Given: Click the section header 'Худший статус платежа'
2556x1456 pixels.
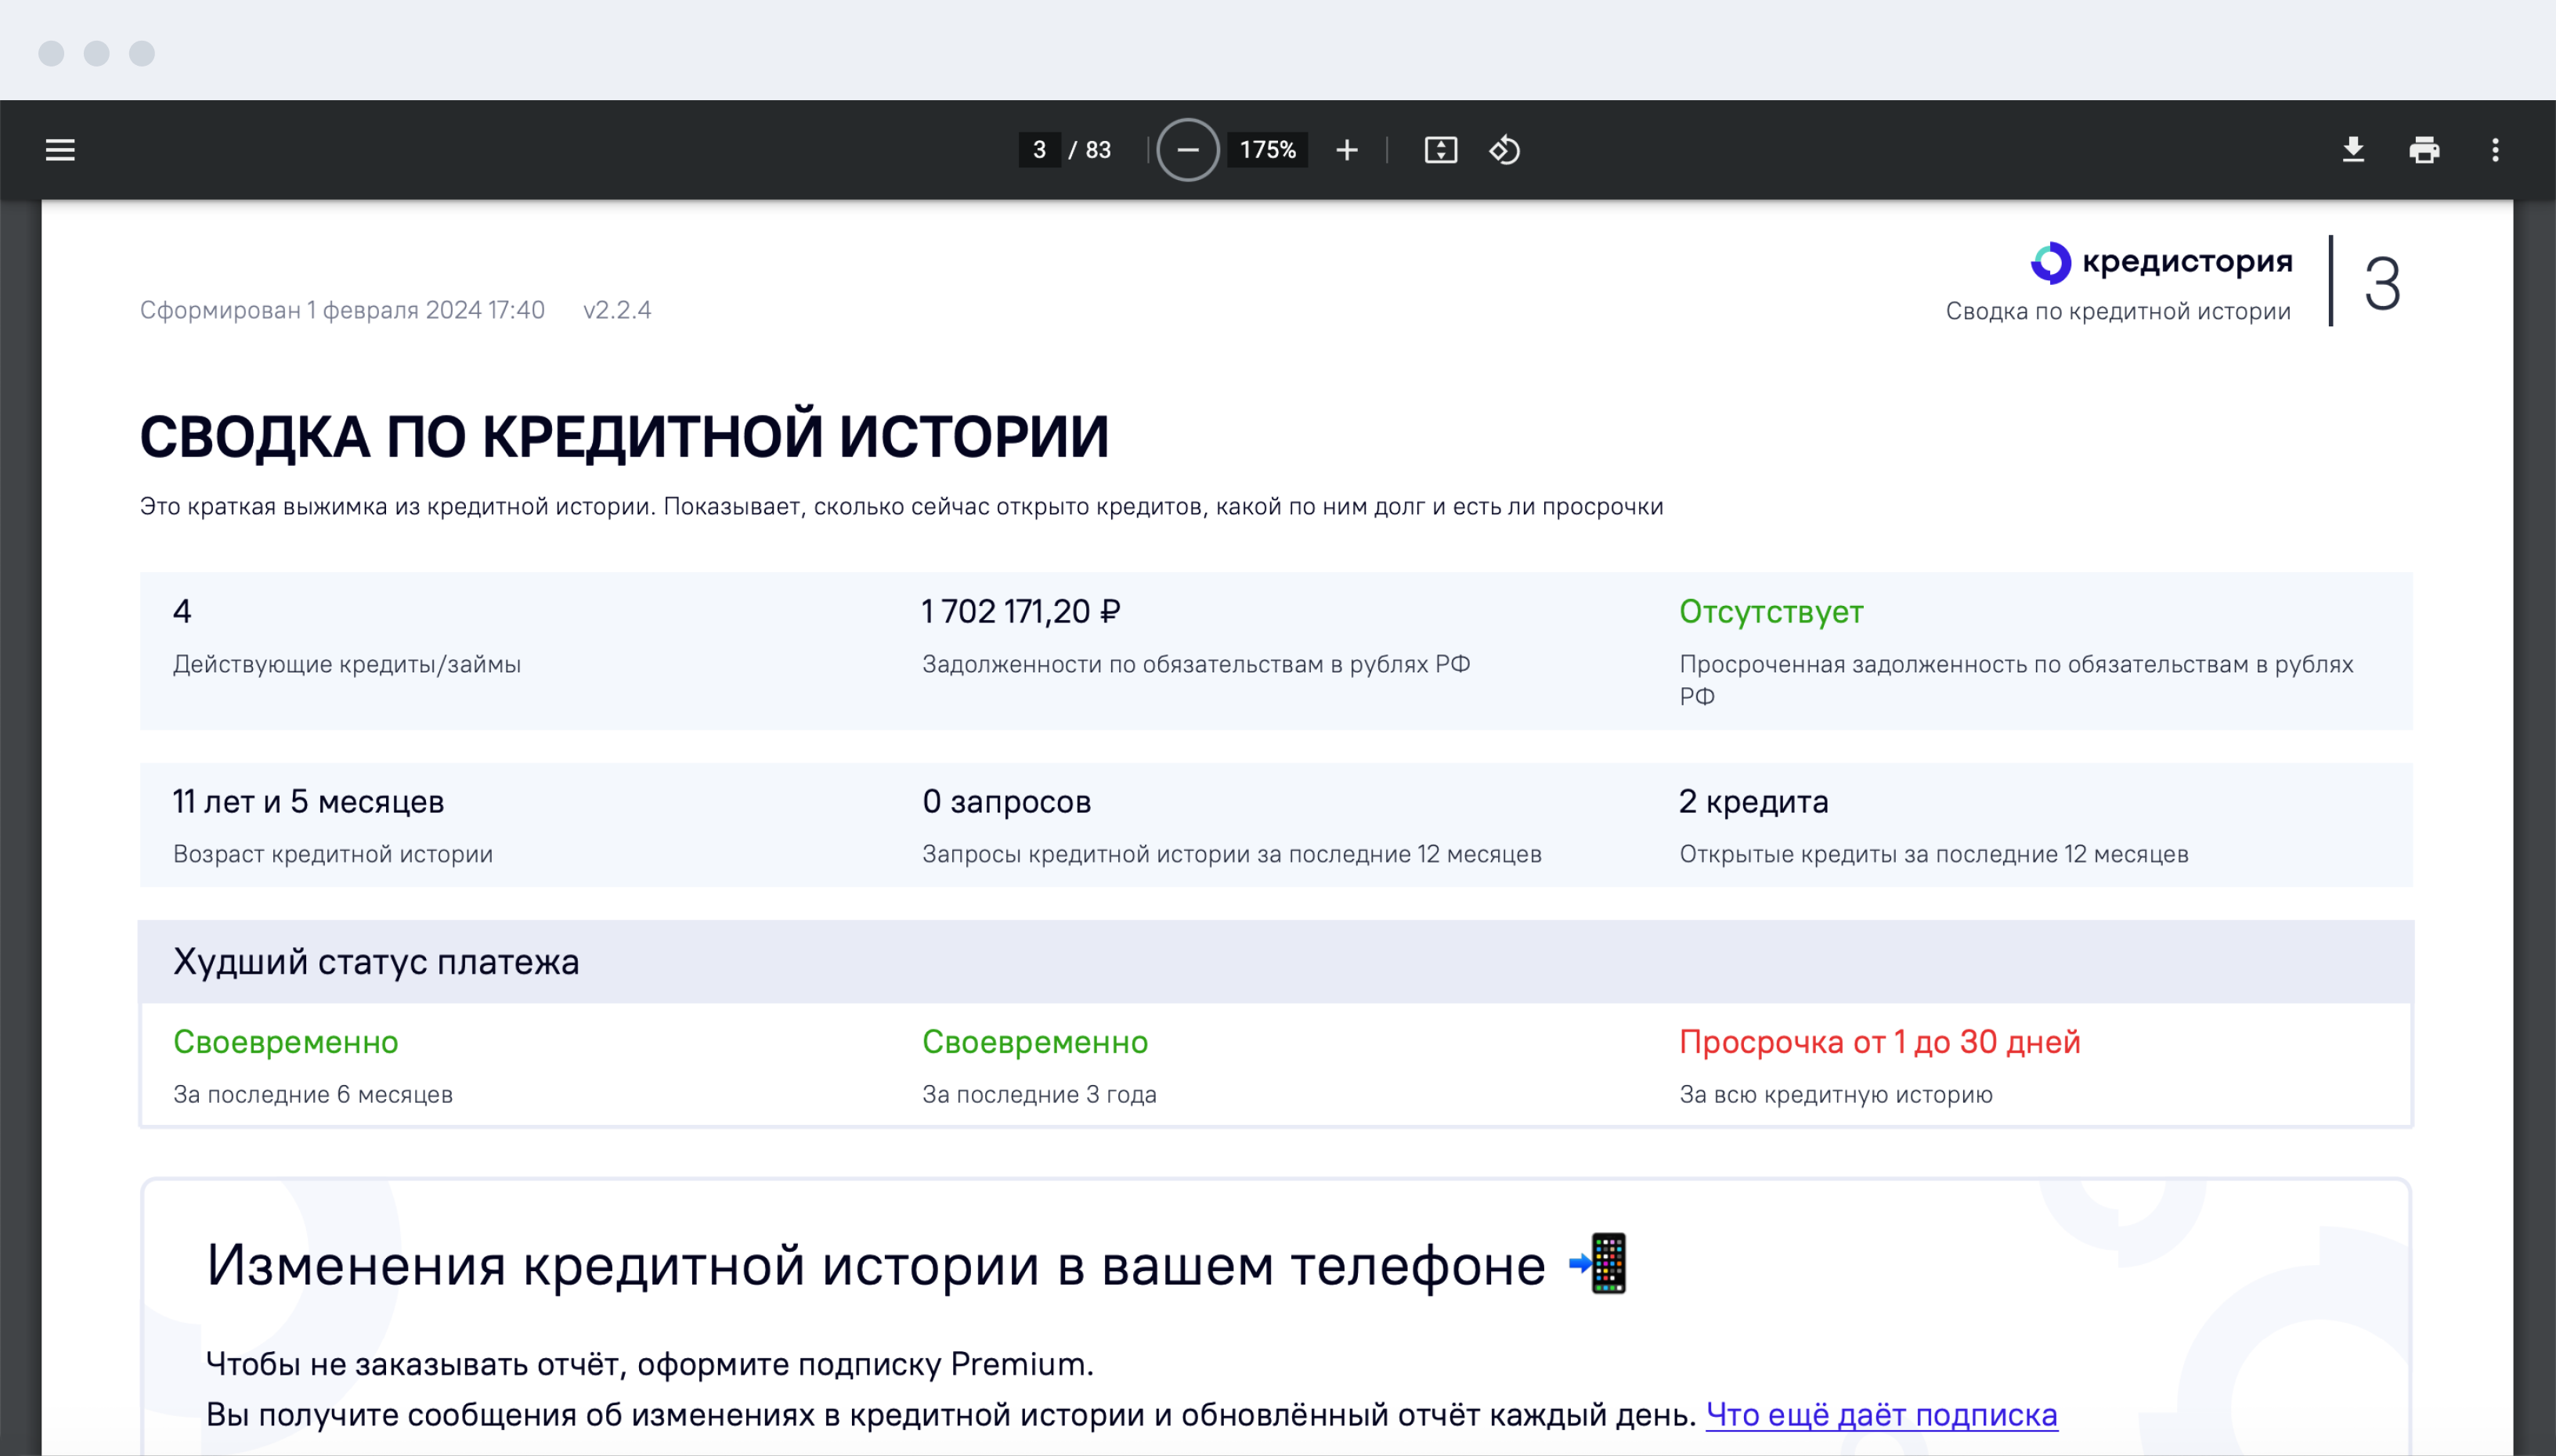Looking at the screenshot, I should (x=375, y=961).
